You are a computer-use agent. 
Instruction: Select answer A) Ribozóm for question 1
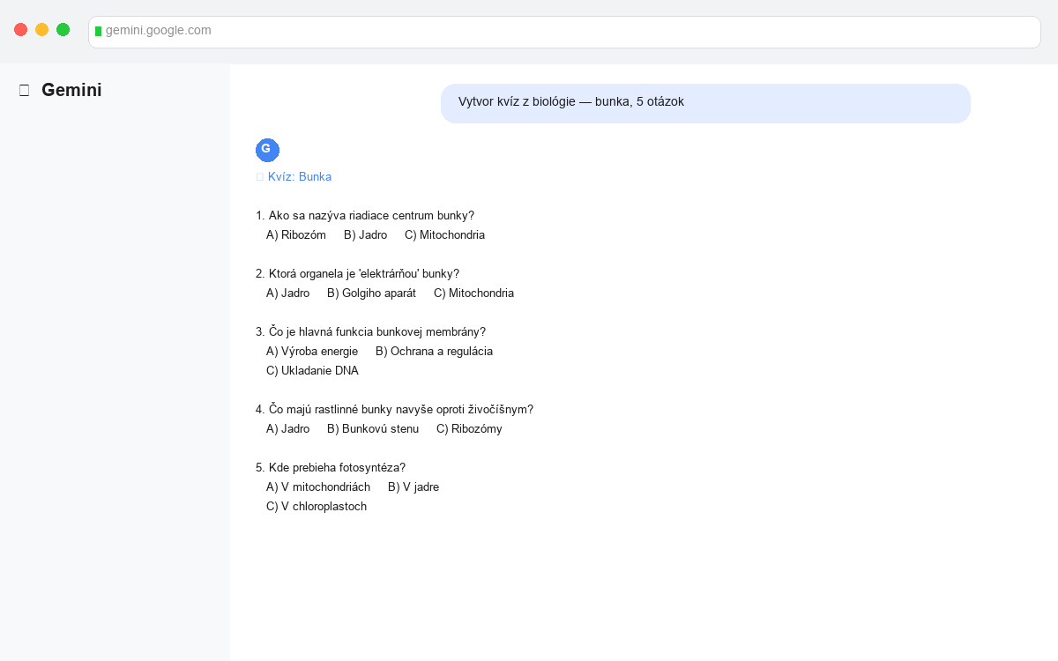pos(295,234)
